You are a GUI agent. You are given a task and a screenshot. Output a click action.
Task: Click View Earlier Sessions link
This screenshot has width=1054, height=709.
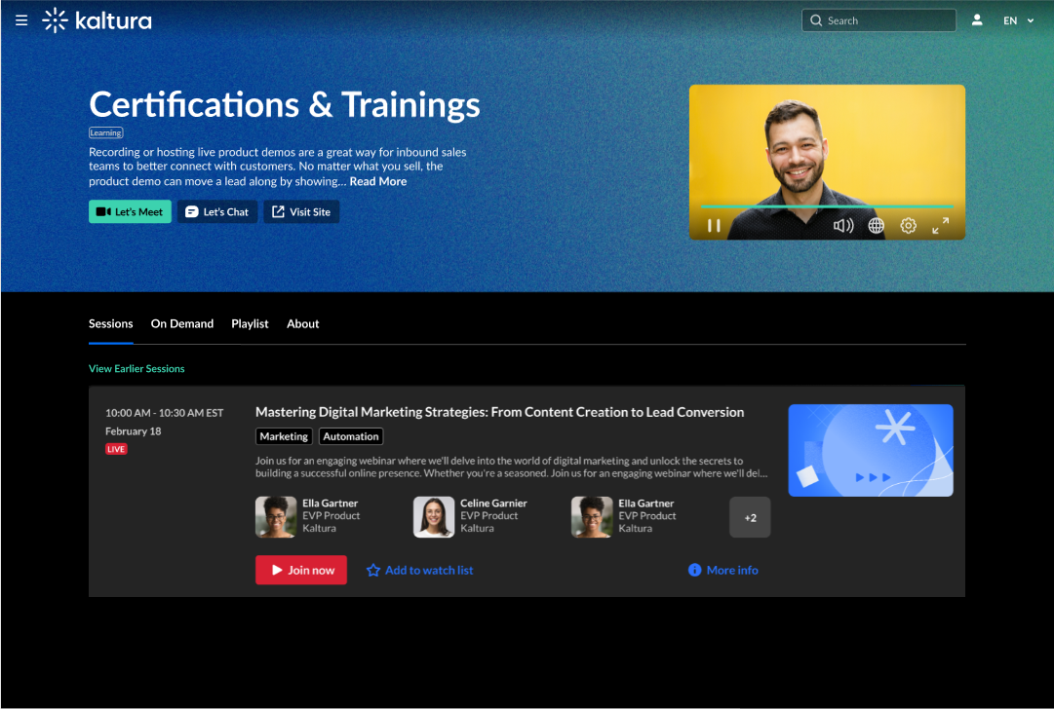pos(137,368)
